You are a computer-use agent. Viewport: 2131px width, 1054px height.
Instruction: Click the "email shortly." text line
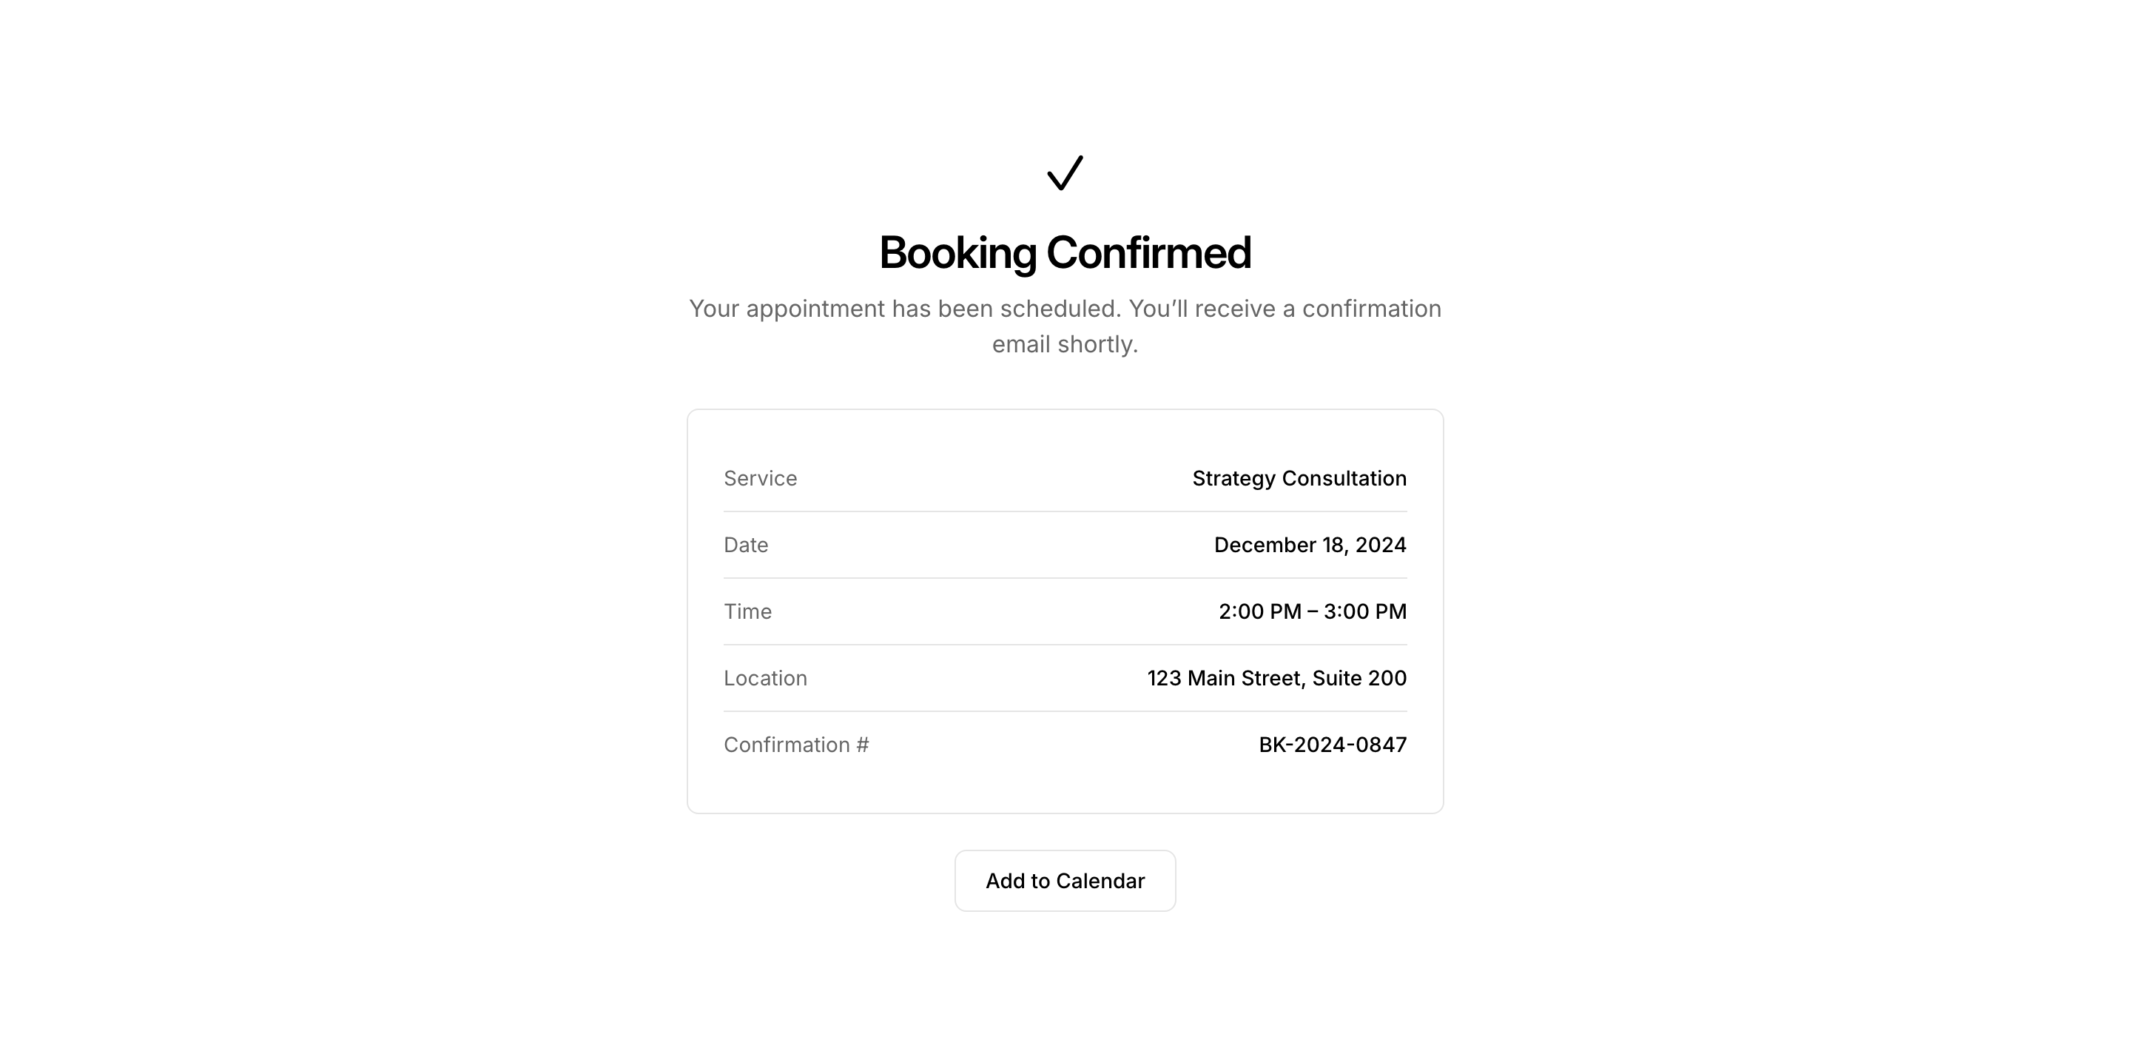point(1065,344)
